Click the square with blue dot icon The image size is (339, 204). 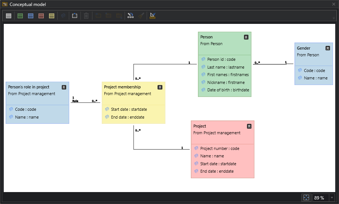pos(74,16)
